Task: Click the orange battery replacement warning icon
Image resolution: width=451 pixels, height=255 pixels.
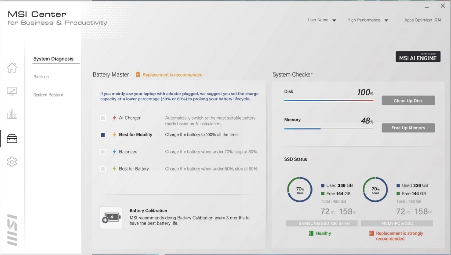Action: pyautogui.click(x=138, y=75)
